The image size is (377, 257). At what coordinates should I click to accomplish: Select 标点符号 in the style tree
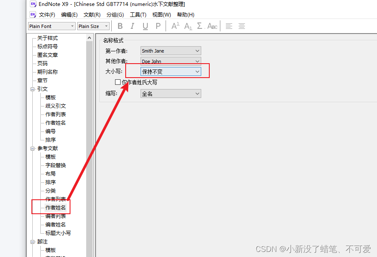[48, 46]
